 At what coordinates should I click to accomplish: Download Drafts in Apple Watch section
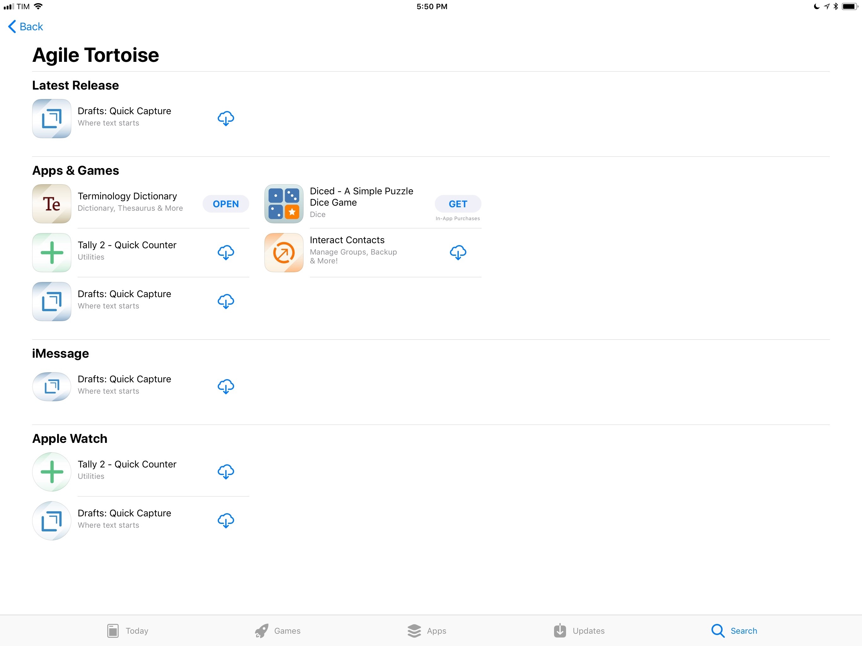[226, 520]
